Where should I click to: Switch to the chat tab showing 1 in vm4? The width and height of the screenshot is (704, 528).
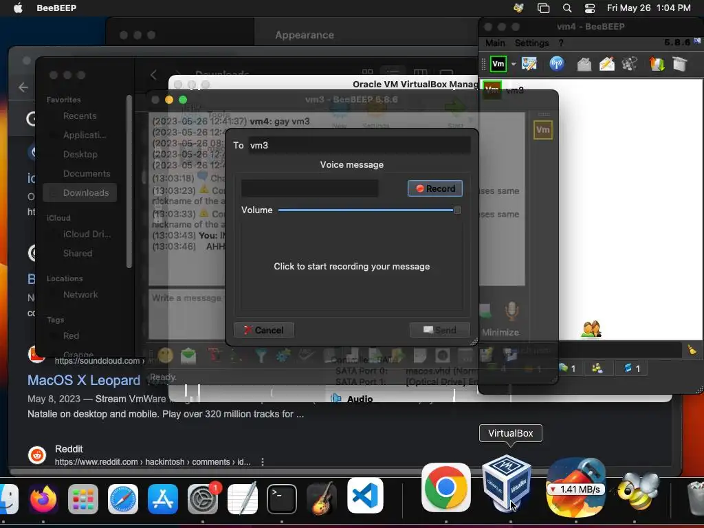tap(567, 368)
